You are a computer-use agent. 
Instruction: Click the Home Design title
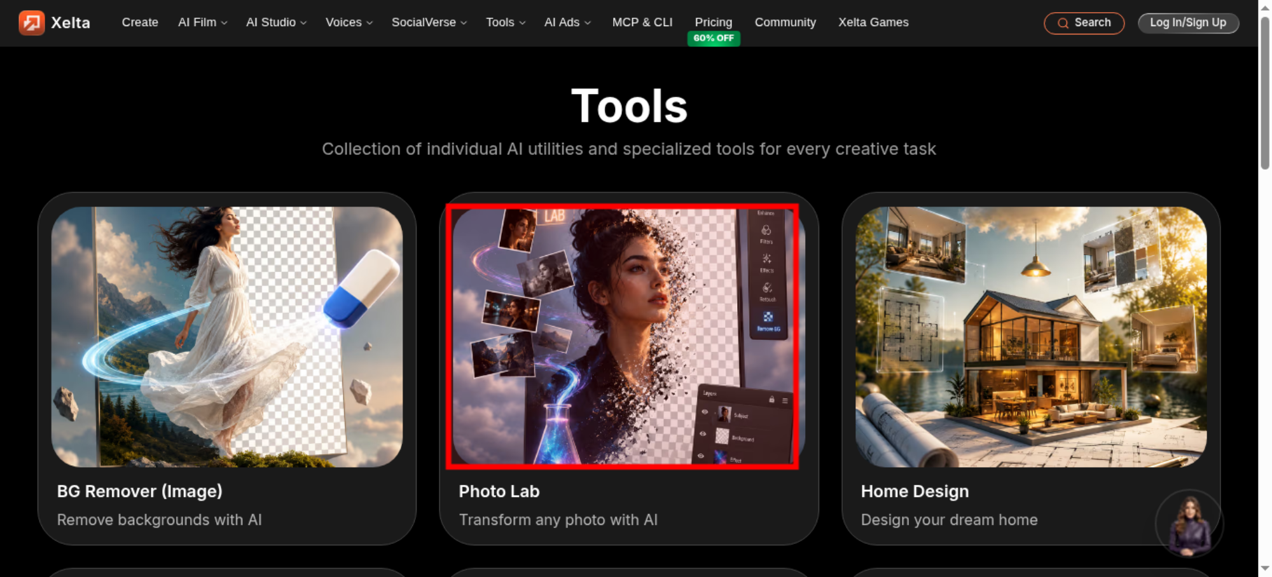[915, 491]
